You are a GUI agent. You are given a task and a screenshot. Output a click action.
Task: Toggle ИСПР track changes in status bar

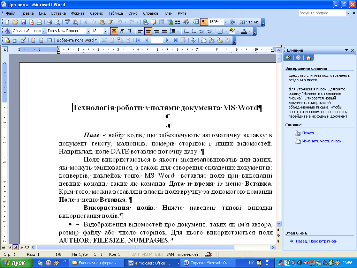(x=147, y=254)
